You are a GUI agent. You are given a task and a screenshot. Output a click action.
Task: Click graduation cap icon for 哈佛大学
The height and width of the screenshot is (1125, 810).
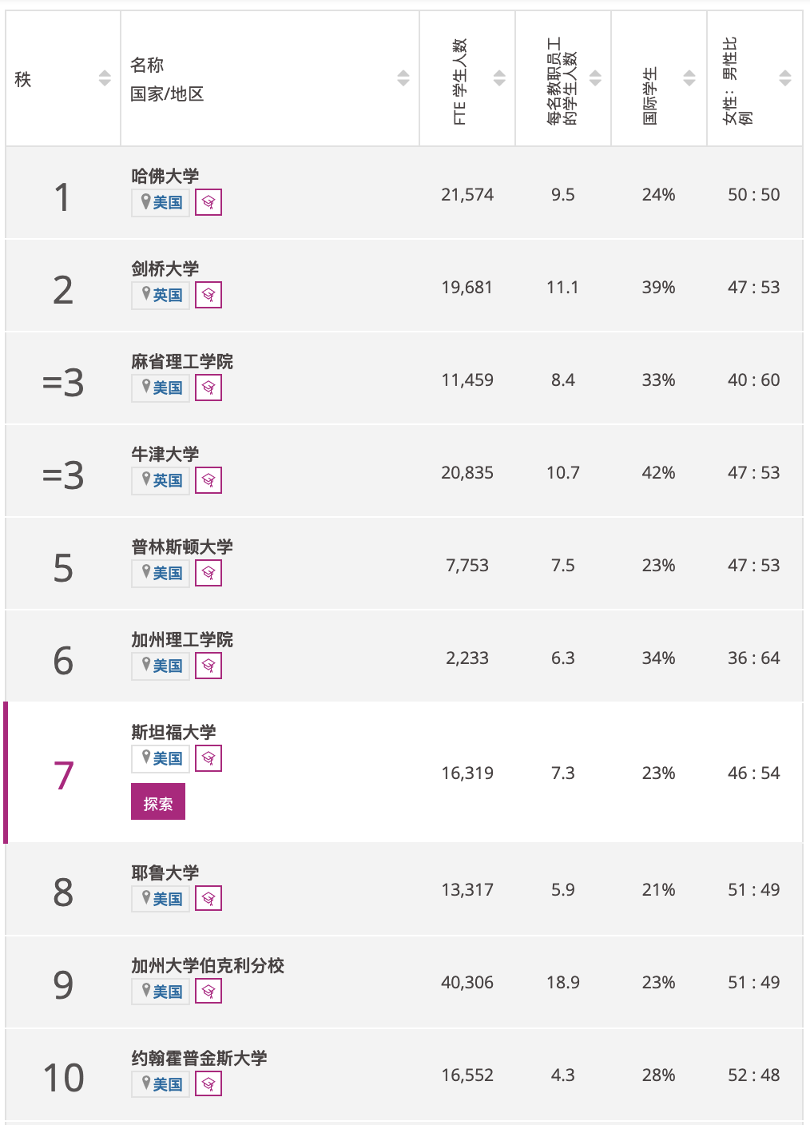pyautogui.click(x=208, y=202)
